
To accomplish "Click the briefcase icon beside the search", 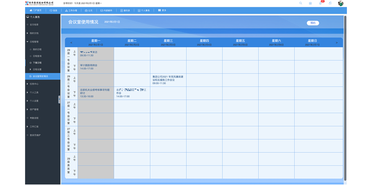I will coord(310,3).
